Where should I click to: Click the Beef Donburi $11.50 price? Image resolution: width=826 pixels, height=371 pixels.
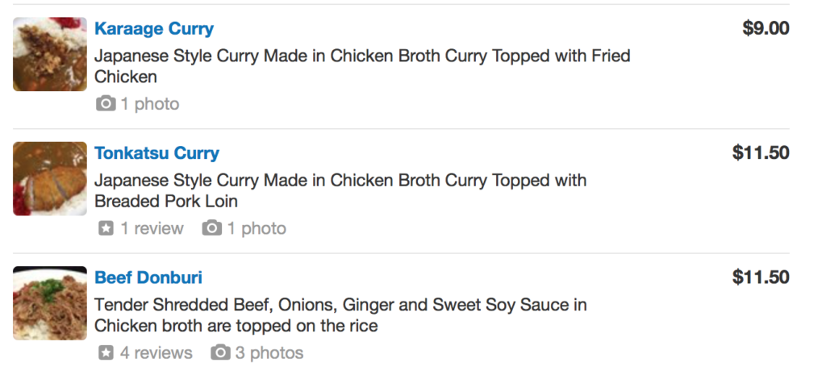(760, 278)
